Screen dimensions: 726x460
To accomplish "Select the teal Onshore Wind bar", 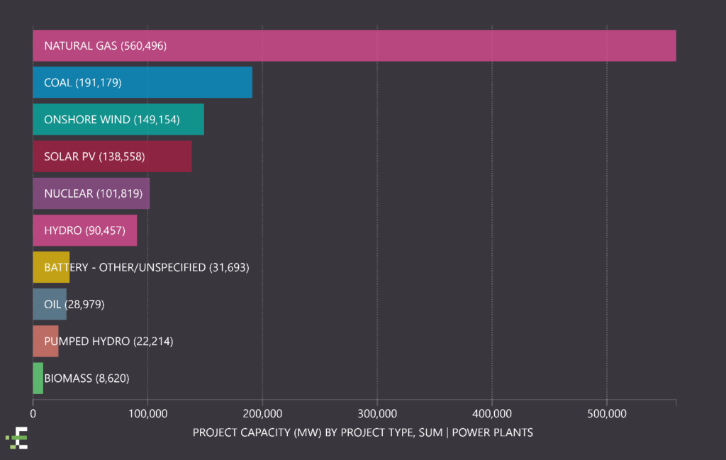I will (118, 120).
